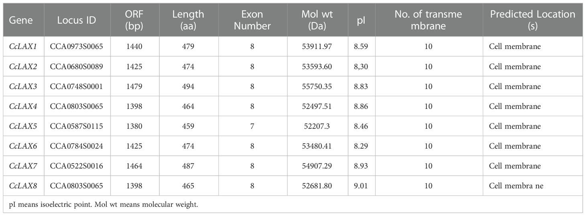This screenshot has width=586, height=216.
Task: Select locus ID CCA0522S0016
Action: pos(76,166)
